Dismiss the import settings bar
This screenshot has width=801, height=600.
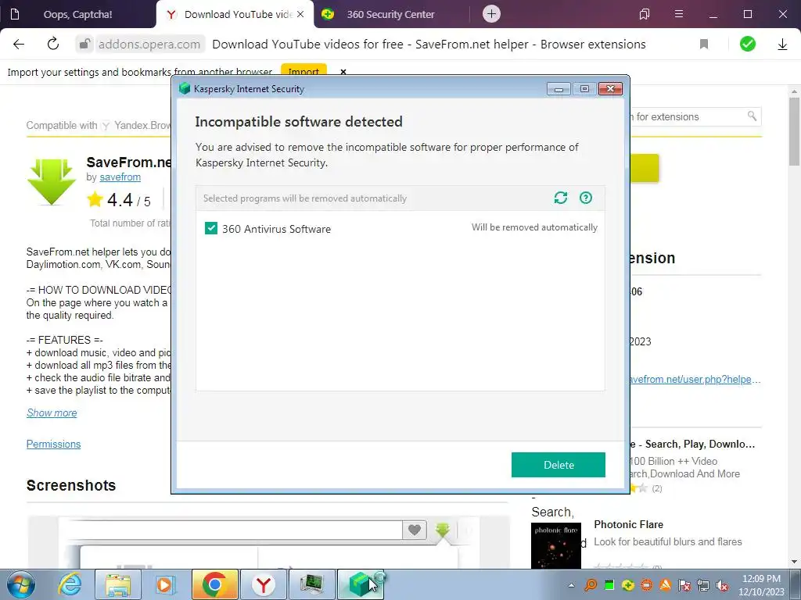point(343,72)
